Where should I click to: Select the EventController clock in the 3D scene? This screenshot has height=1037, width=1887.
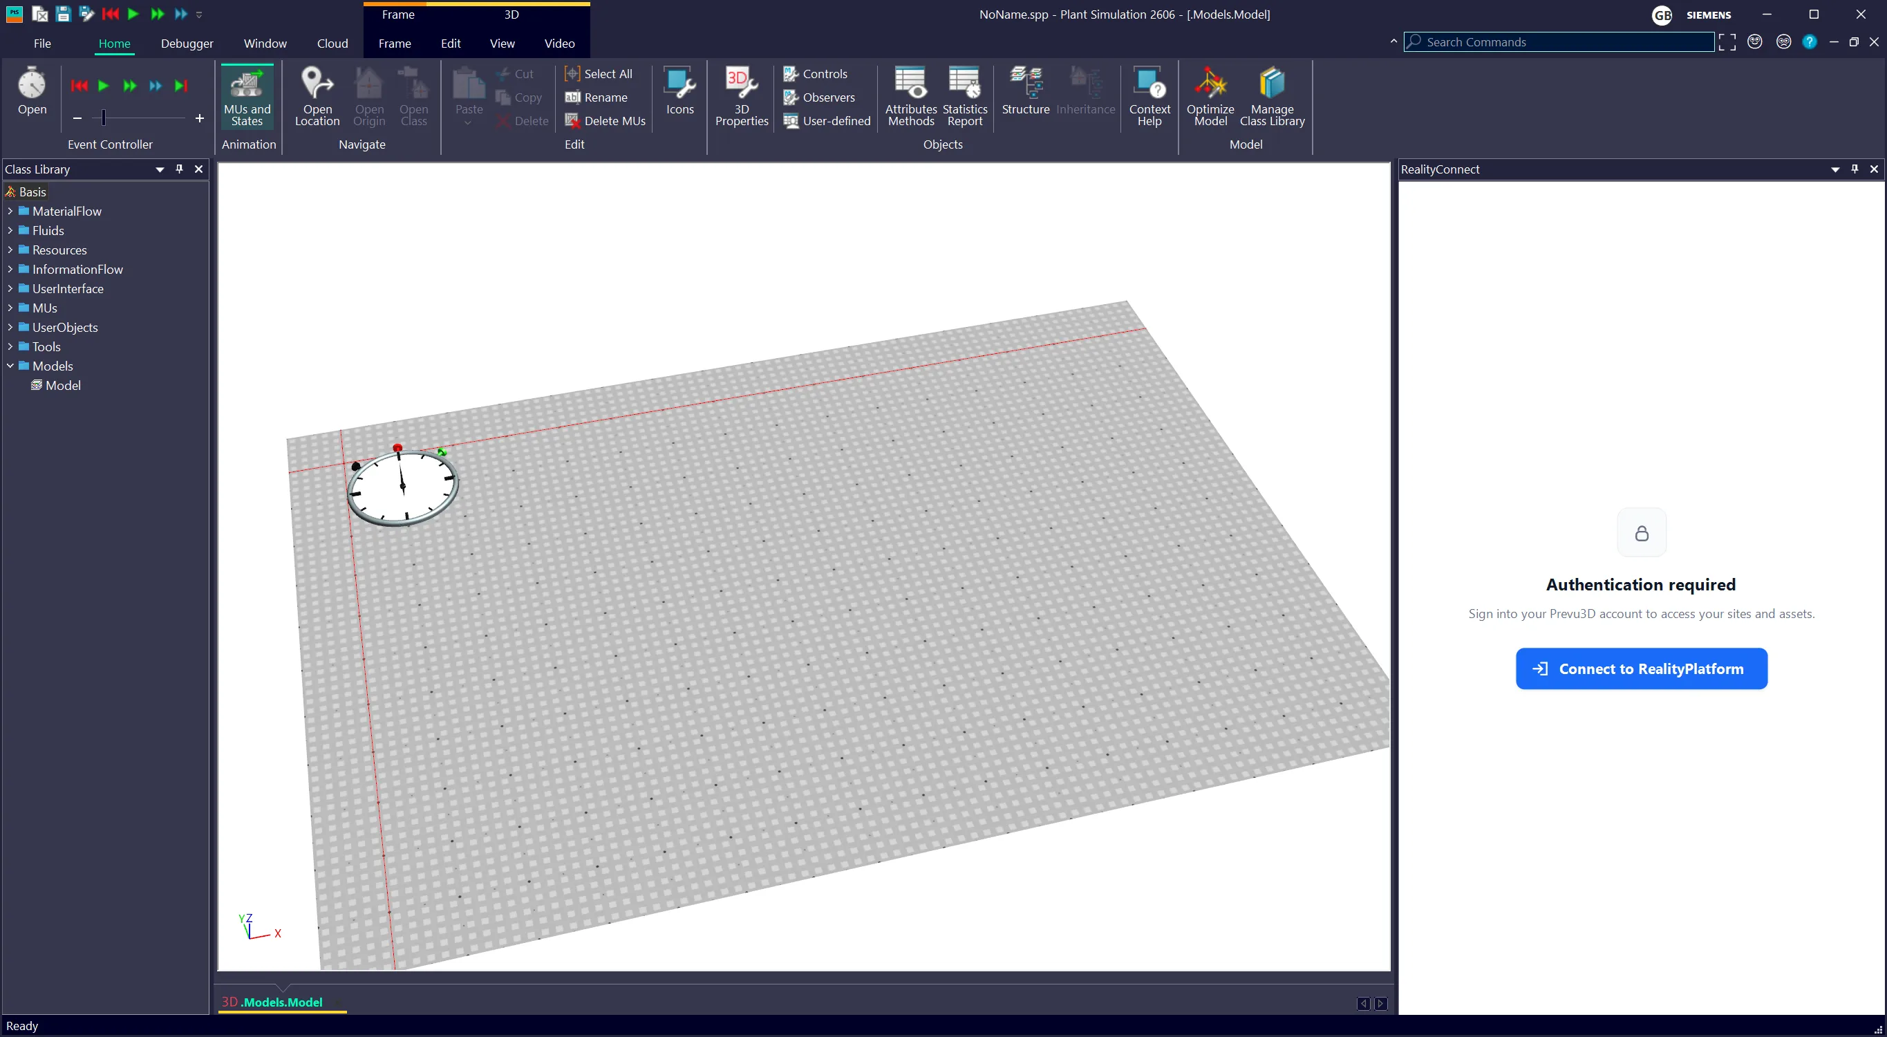point(403,486)
